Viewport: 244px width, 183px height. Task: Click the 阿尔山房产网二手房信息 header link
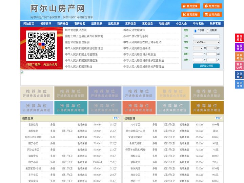coord(45,17)
